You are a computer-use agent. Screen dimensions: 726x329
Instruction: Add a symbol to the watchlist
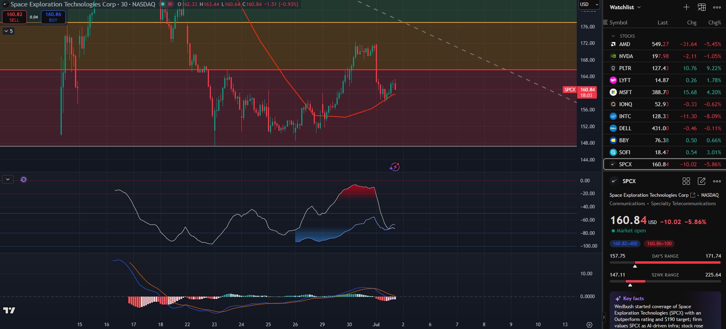686,7
